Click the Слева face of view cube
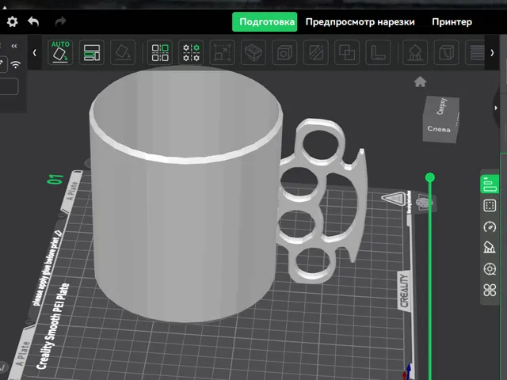Viewport: 507px width, 380px height. click(x=439, y=128)
